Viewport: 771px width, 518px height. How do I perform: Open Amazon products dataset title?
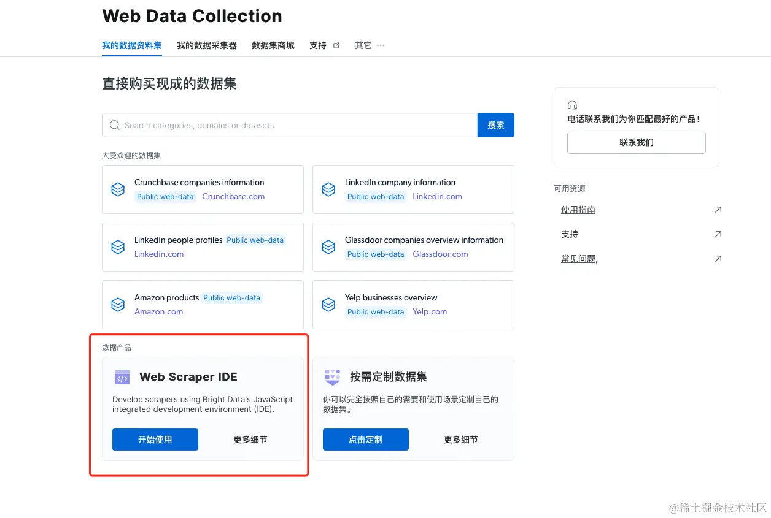(167, 297)
